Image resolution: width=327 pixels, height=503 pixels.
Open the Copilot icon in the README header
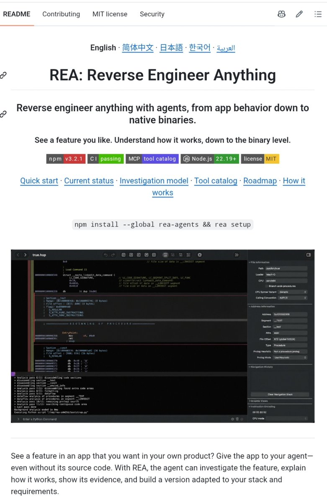pos(282,14)
